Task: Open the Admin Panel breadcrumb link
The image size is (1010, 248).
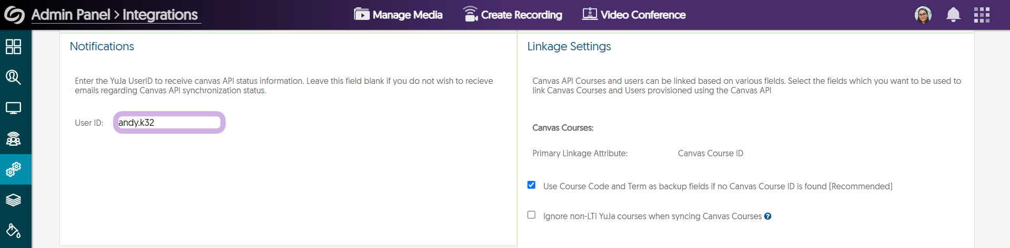Action: tap(70, 15)
